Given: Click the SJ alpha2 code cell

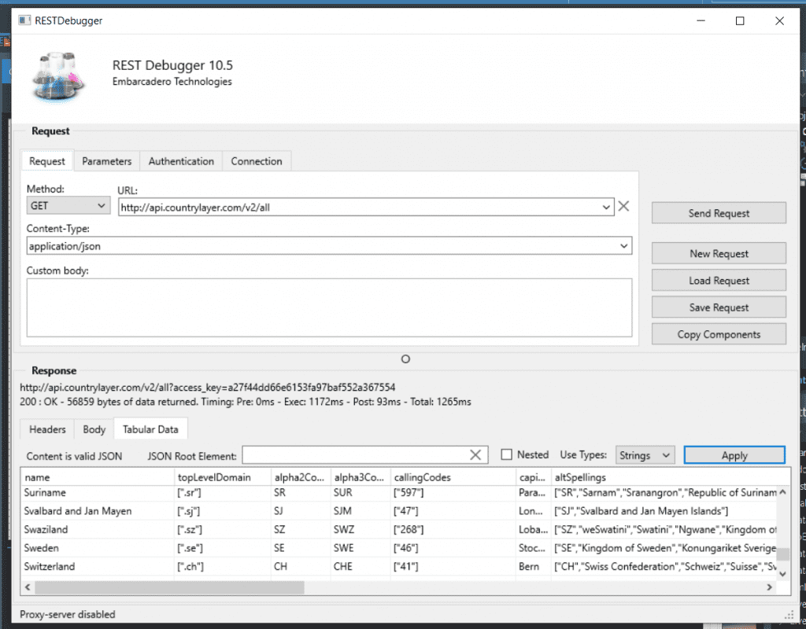Looking at the screenshot, I should point(301,511).
